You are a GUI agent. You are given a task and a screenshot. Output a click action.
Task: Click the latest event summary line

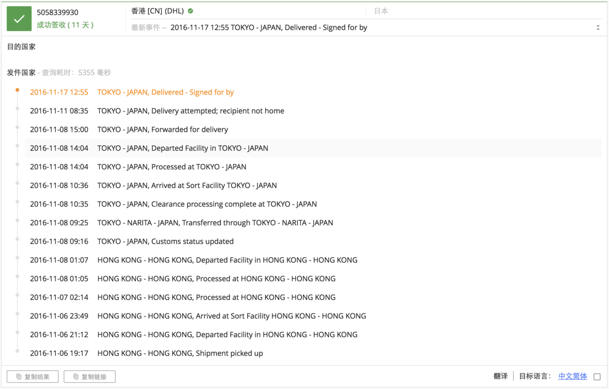[x=269, y=27]
